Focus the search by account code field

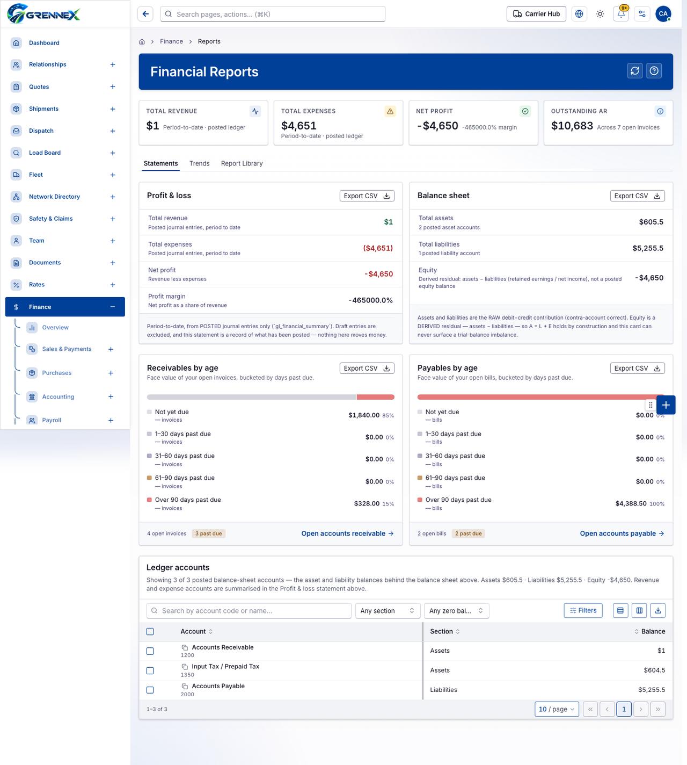click(249, 611)
